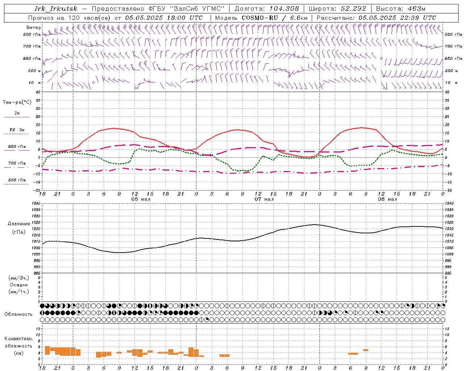The image size is (464, 371).
Task: Click the 08 мая date label
Action: [388, 199]
